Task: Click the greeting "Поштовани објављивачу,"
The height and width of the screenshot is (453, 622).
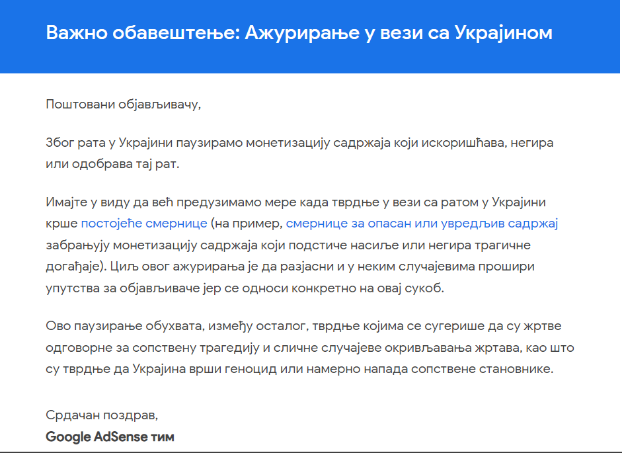Action: [x=124, y=104]
